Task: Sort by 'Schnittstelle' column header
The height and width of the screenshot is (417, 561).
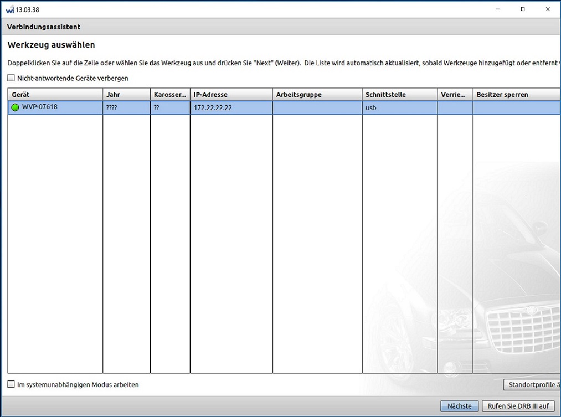Action: 399,95
